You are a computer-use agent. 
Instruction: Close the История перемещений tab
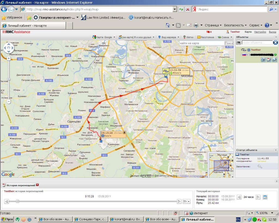pos(37,185)
